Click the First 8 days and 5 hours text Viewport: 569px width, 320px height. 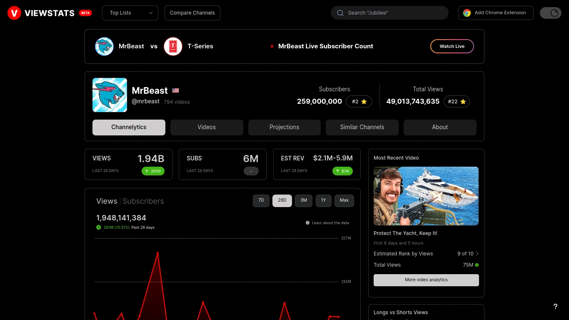click(398, 243)
